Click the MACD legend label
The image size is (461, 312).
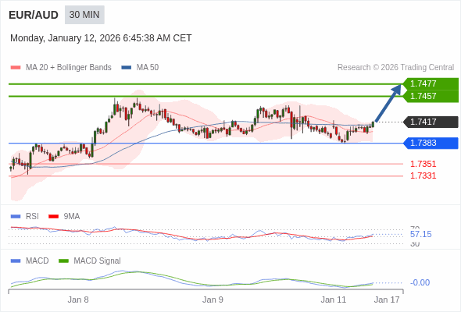pos(37,261)
